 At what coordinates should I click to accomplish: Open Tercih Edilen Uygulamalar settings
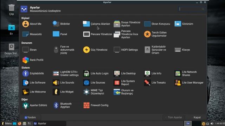click(x=155, y=34)
